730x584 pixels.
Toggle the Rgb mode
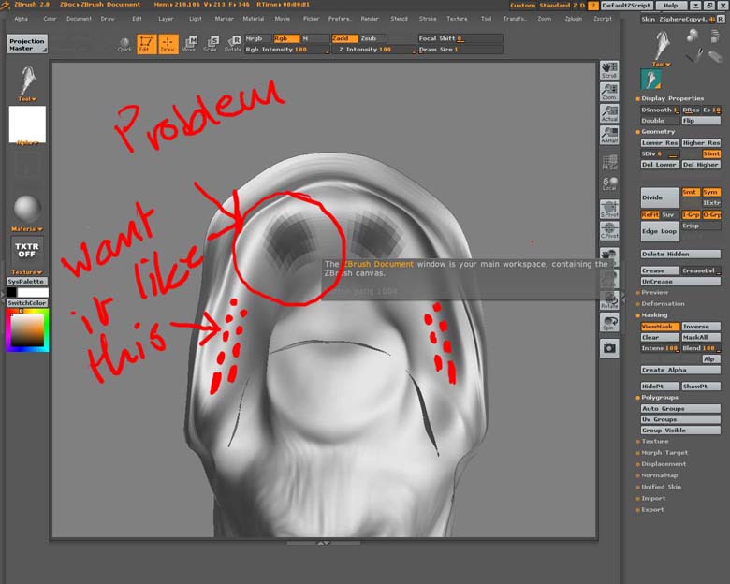286,38
